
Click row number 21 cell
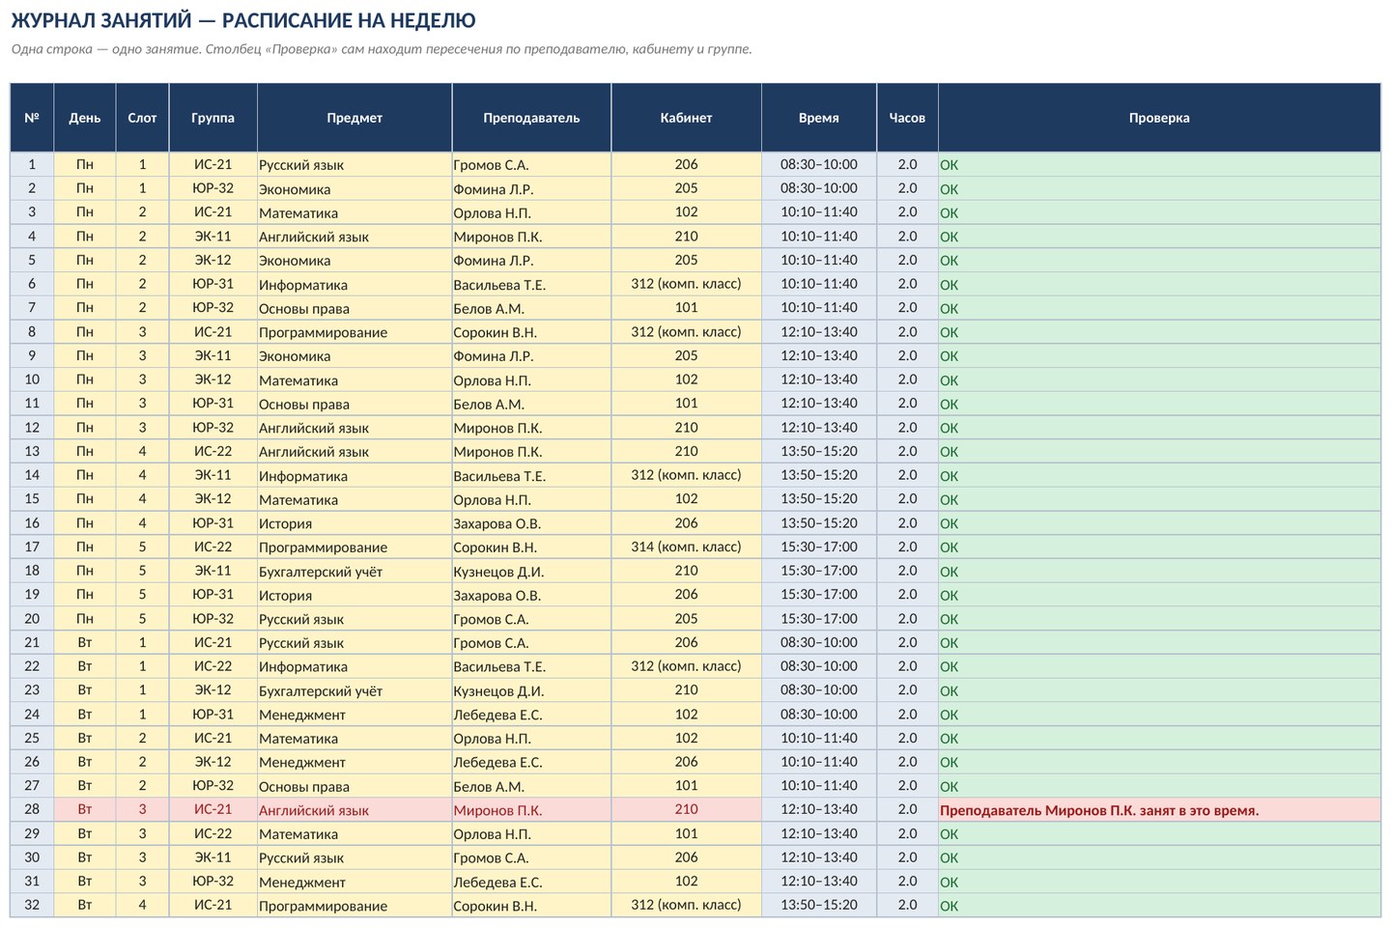(32, 643)
